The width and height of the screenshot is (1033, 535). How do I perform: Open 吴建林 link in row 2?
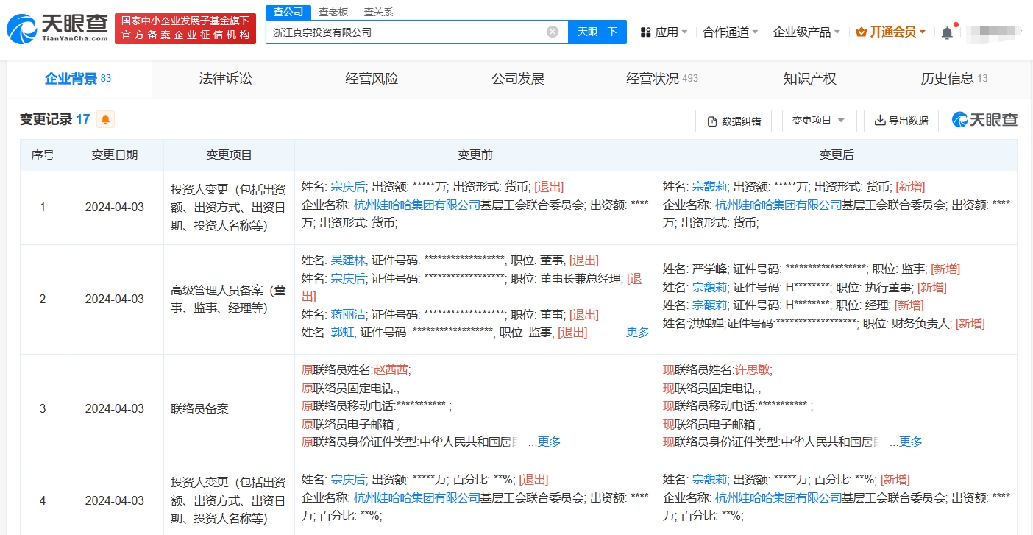point(348,260)
